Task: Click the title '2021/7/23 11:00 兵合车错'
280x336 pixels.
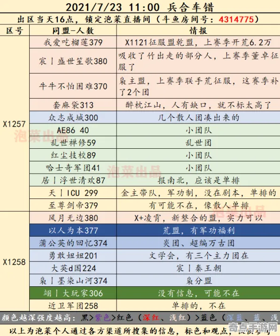Action: coord(140,7)
